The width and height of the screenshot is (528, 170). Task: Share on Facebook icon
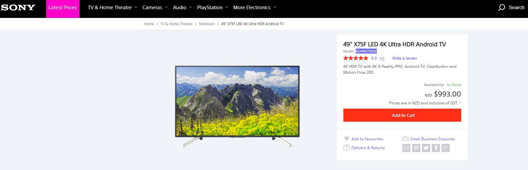click(x=436, y=148)
